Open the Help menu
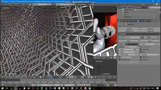The height and width of the screenshot is (90, 161). [x=26, y=4]
